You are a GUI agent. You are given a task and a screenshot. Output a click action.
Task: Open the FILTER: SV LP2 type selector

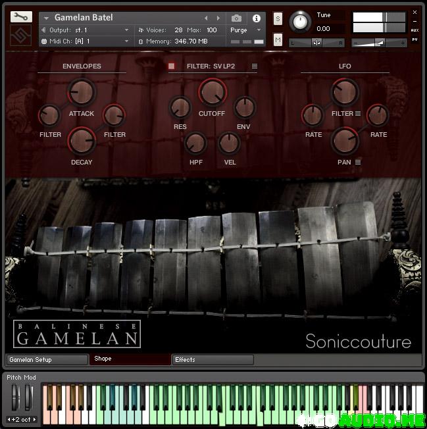tap(211, 66)
